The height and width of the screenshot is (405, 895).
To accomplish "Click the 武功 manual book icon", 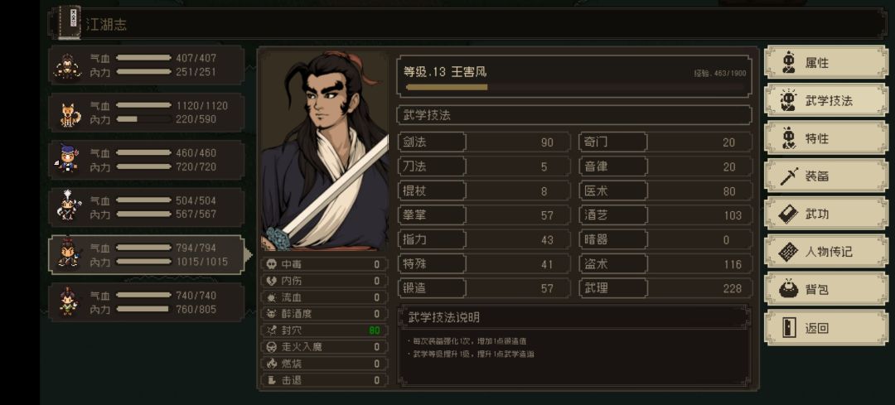I will tap(789, 214).
